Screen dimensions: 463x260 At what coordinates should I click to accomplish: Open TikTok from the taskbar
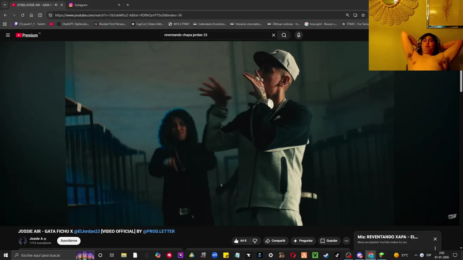click(337, 255)
